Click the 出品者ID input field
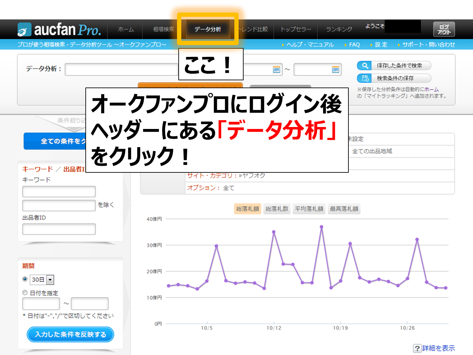Viewport: 473px width, 355px height. 59,229
